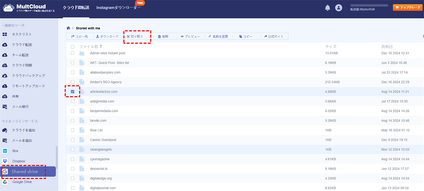Click the 一般的なツール section heading
The height and width of the screenshot is (191, 424).
pyautogui.click(x=13, y=25)
